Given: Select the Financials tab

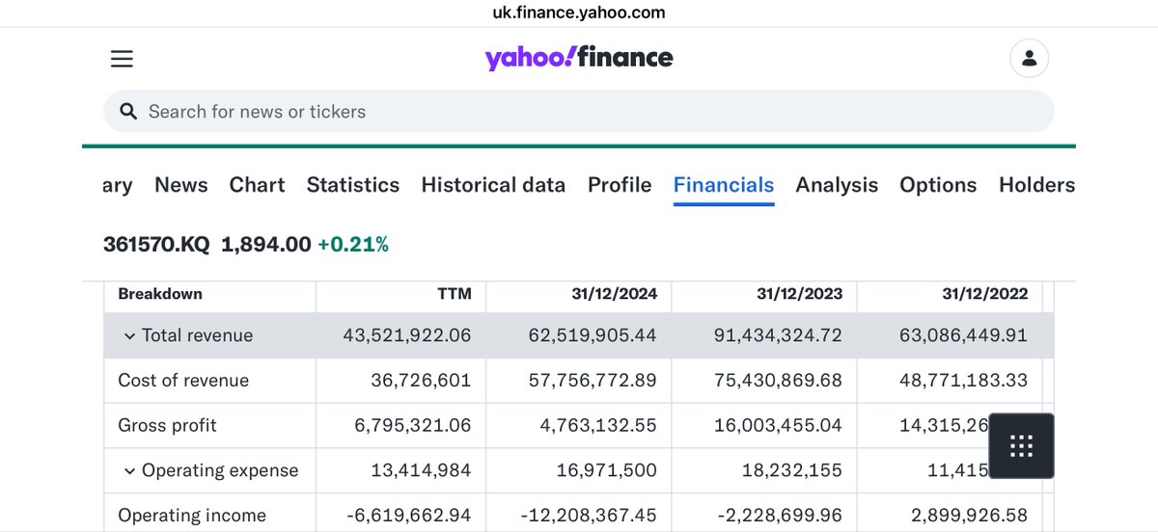Looking at the screenshot, I should click(x=724, y=185).
